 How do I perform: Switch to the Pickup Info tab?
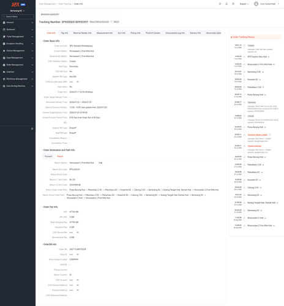(x=135, y=33)
